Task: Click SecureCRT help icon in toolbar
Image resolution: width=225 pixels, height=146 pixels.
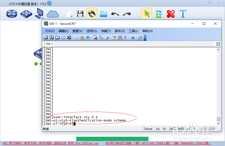Action: (133, 38)
